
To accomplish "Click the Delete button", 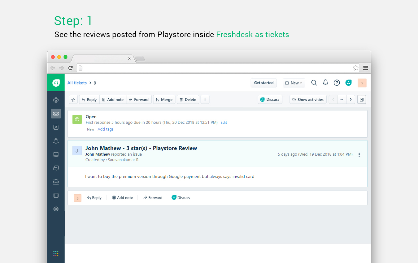I will tap(188, 99).
